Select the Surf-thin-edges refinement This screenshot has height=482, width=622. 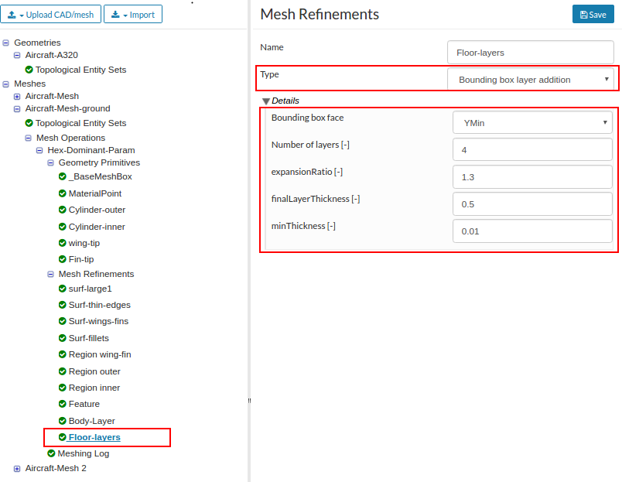pyautogui.click(x=99, y=305)
